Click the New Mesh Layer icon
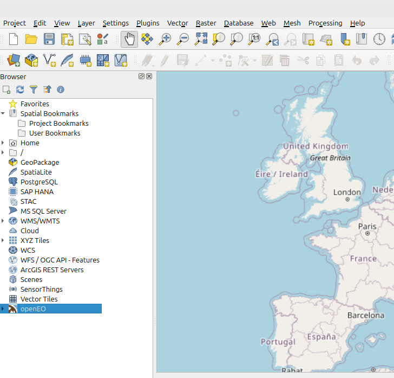Viewport: 394px width, 378px height. click(x=103, y=60)
